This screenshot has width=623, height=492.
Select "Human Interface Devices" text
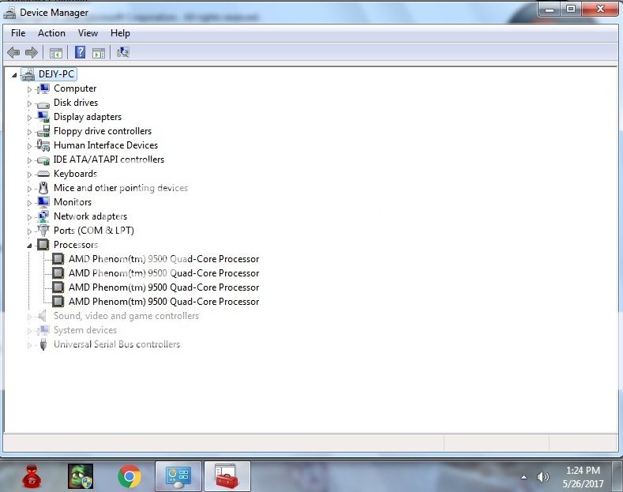click(106, 145)
